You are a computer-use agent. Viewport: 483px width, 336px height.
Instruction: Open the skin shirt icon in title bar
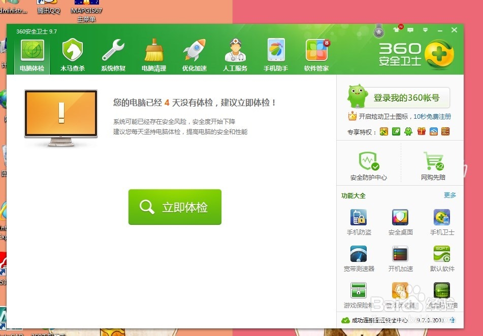397,29
